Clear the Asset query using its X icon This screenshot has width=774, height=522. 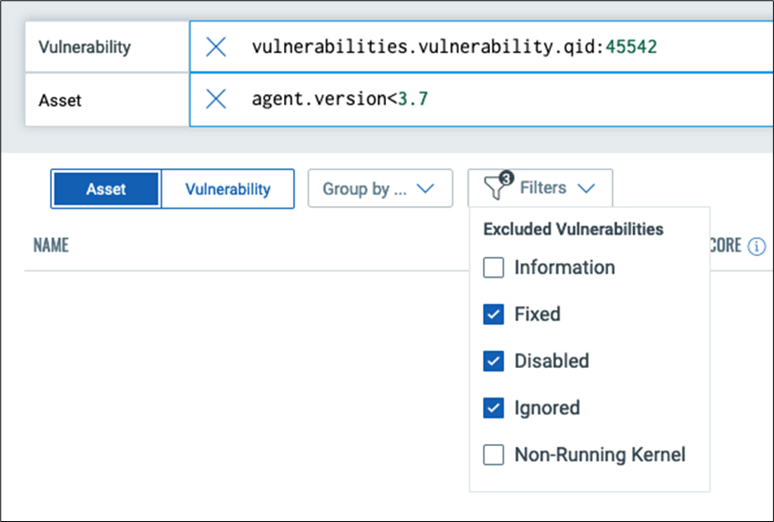215,99
